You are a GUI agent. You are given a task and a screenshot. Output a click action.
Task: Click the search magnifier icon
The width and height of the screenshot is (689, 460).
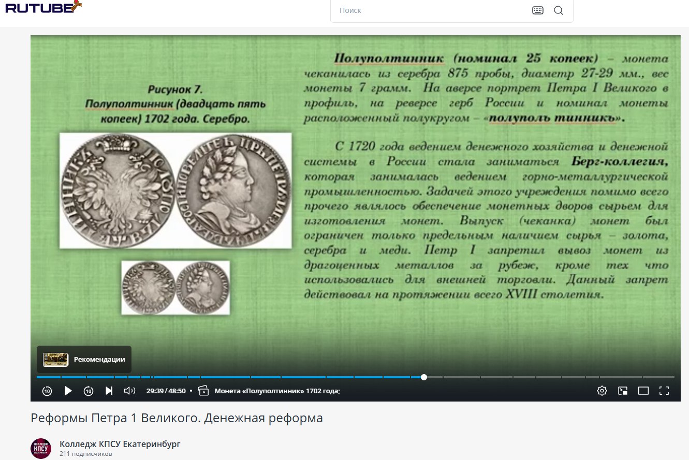[559, 10]
